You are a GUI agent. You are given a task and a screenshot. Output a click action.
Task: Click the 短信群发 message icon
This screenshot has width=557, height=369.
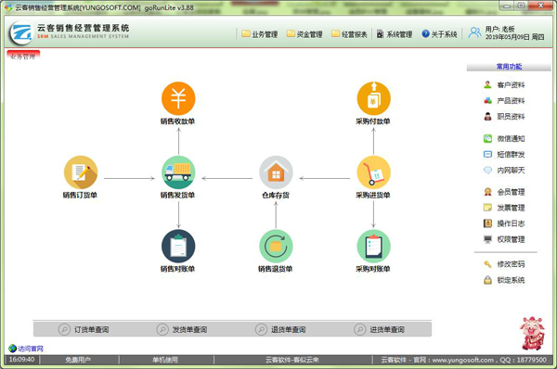(487, 154)
